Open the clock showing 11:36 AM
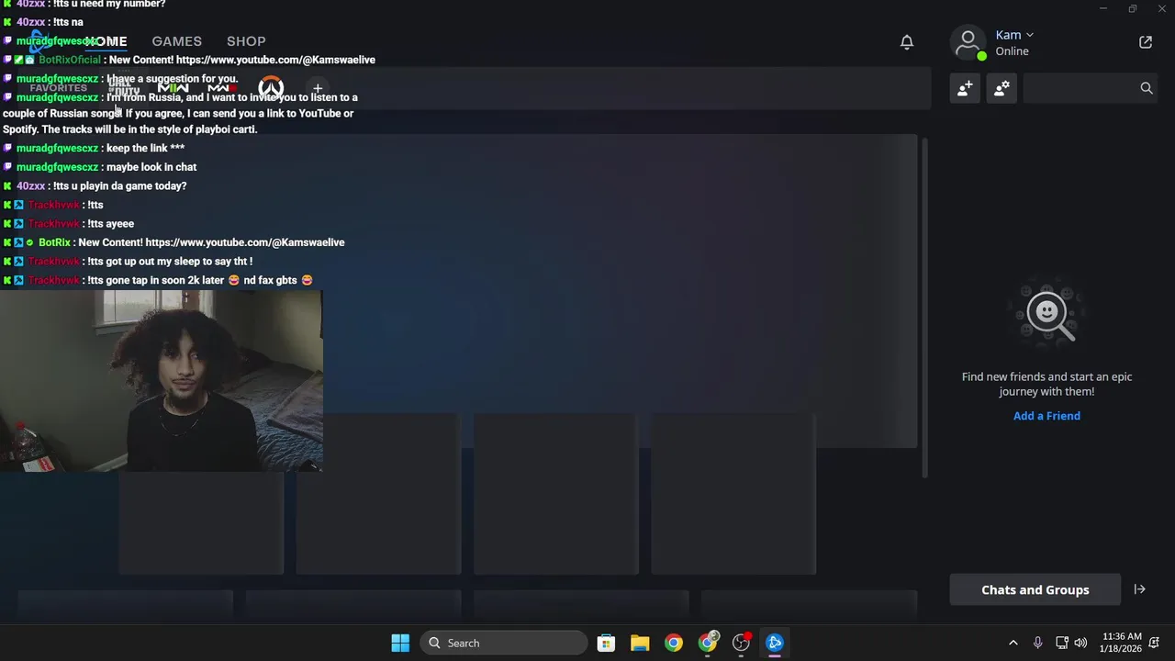The width and height of the screenshot is (1175, 661). (x=1121, y=643)
